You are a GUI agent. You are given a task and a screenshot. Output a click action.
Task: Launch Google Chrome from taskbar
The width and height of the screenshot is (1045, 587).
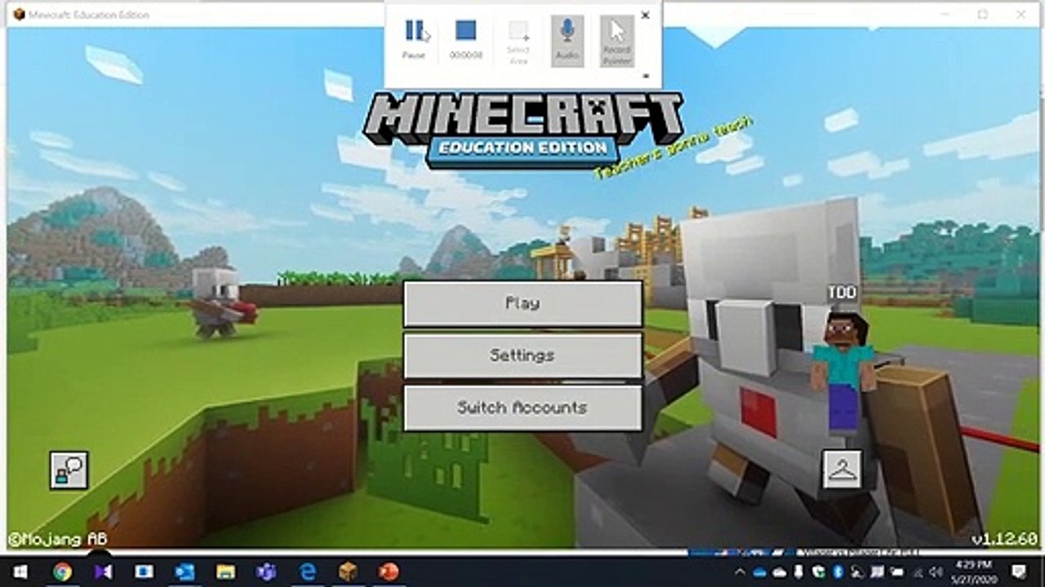62,572
